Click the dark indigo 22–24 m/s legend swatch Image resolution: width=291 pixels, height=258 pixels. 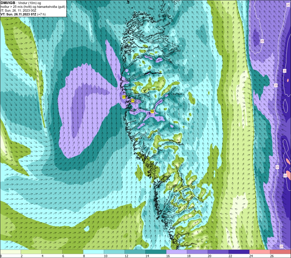[x=239, y=252]
